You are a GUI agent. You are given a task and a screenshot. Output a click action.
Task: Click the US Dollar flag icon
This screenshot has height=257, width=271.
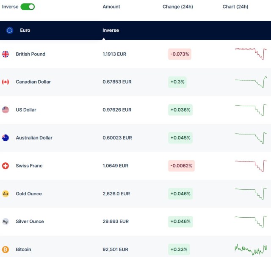coord(6,110)
